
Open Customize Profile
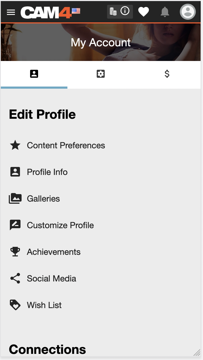coord(60,225)
